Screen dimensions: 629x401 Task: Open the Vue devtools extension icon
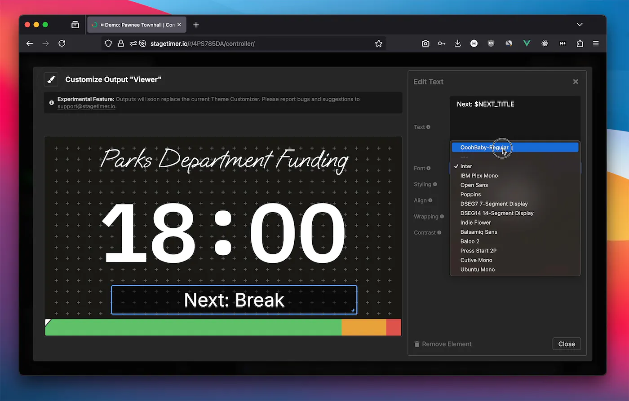tap(527, 43)
